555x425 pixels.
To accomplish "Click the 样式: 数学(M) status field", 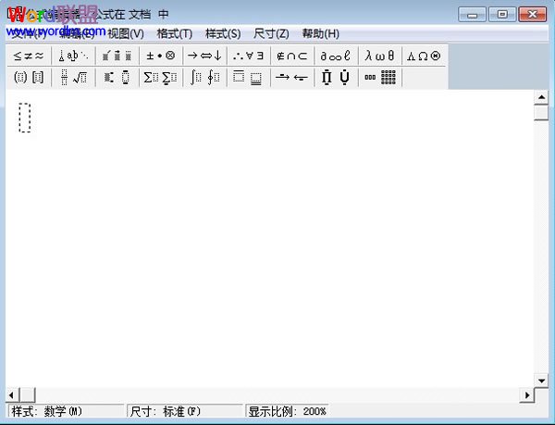I will pos(66,411).
